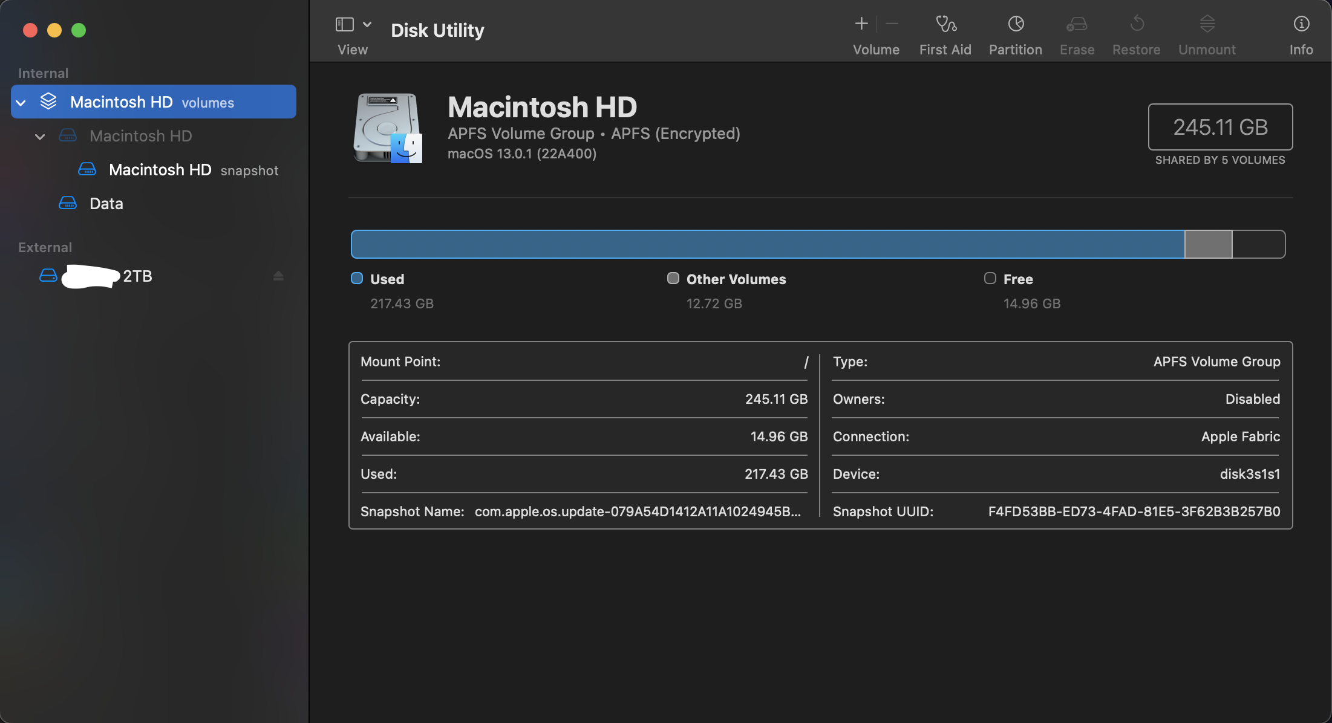Open the View dropdown chevron

click(x=367, y=24)
